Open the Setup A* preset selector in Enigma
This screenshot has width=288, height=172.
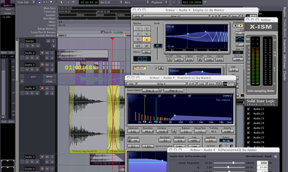click(x=176, y=16)
